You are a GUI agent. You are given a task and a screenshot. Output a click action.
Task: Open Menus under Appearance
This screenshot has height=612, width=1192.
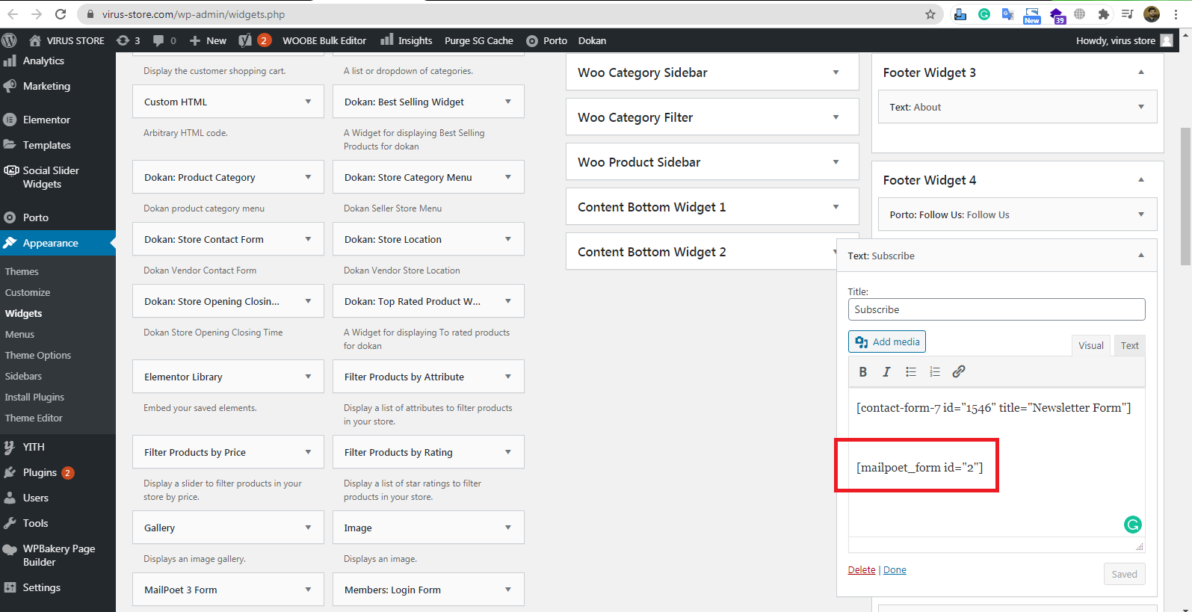coord(20,334)
